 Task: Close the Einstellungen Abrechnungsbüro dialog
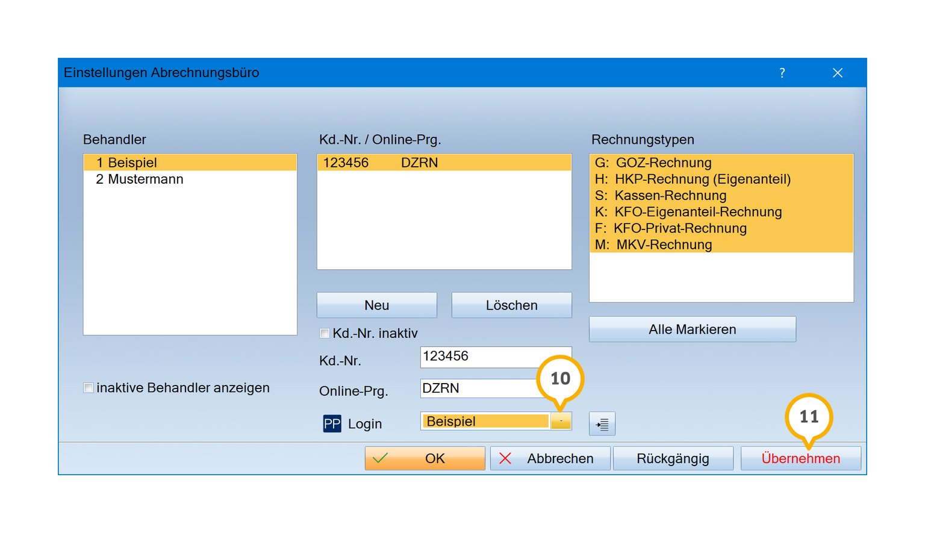(x=837, y=73)
